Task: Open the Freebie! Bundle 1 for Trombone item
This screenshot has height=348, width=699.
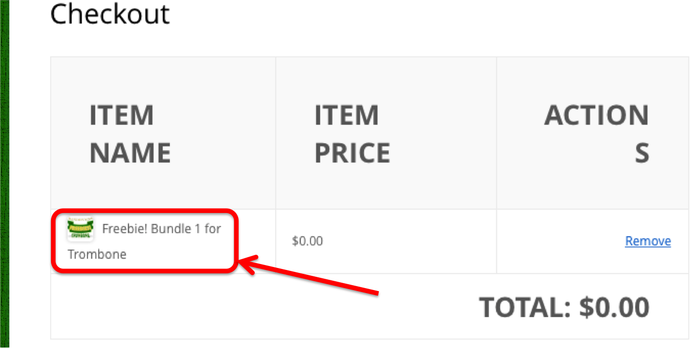Action: pos(144,241)
